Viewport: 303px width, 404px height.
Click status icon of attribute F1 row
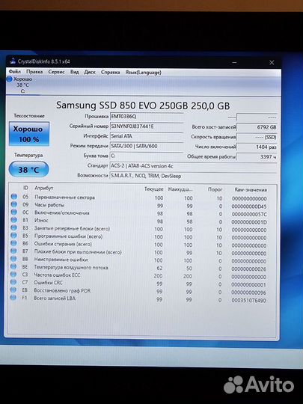(13, 298)
